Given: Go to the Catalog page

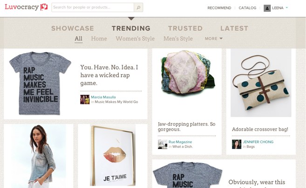Looking at the screenshot, I should [247, 8].
